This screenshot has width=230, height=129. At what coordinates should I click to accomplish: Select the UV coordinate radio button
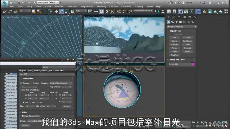24,102
